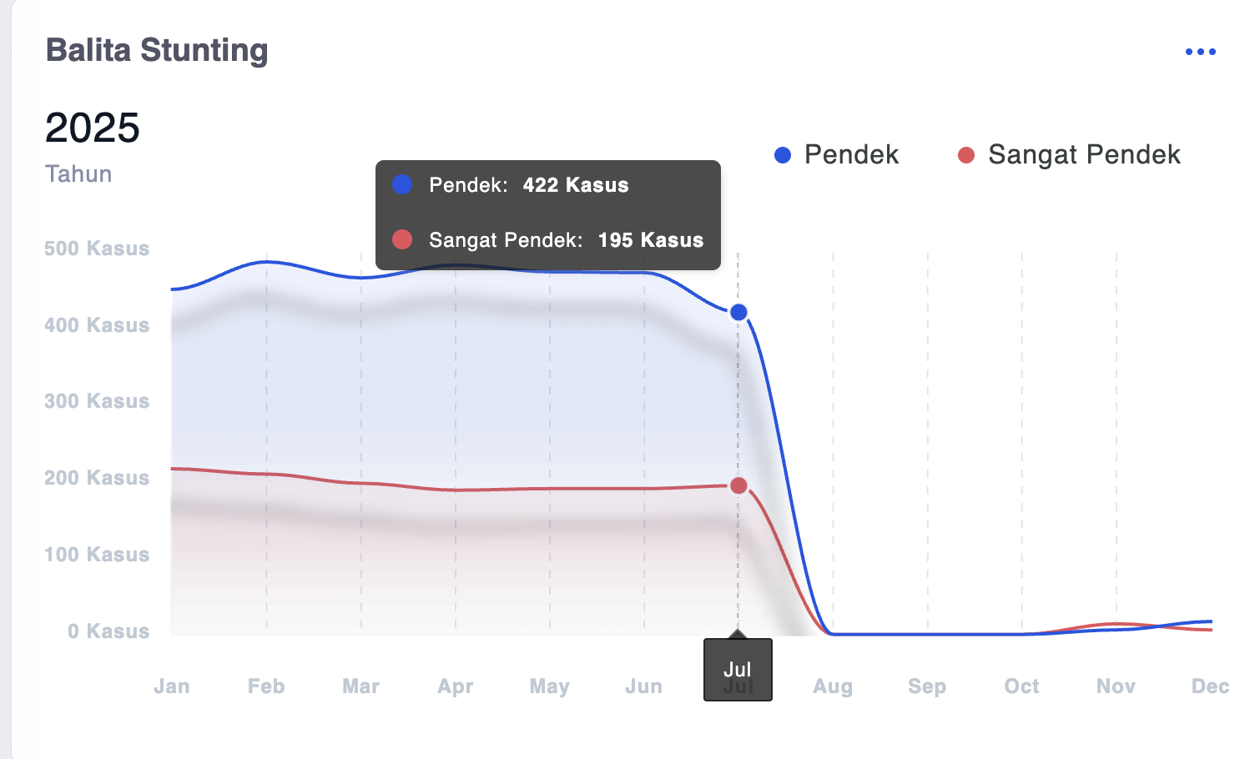Click the Jun month axis label
1255x759 pixels.
pyautogui.click(x=644, y=686)
